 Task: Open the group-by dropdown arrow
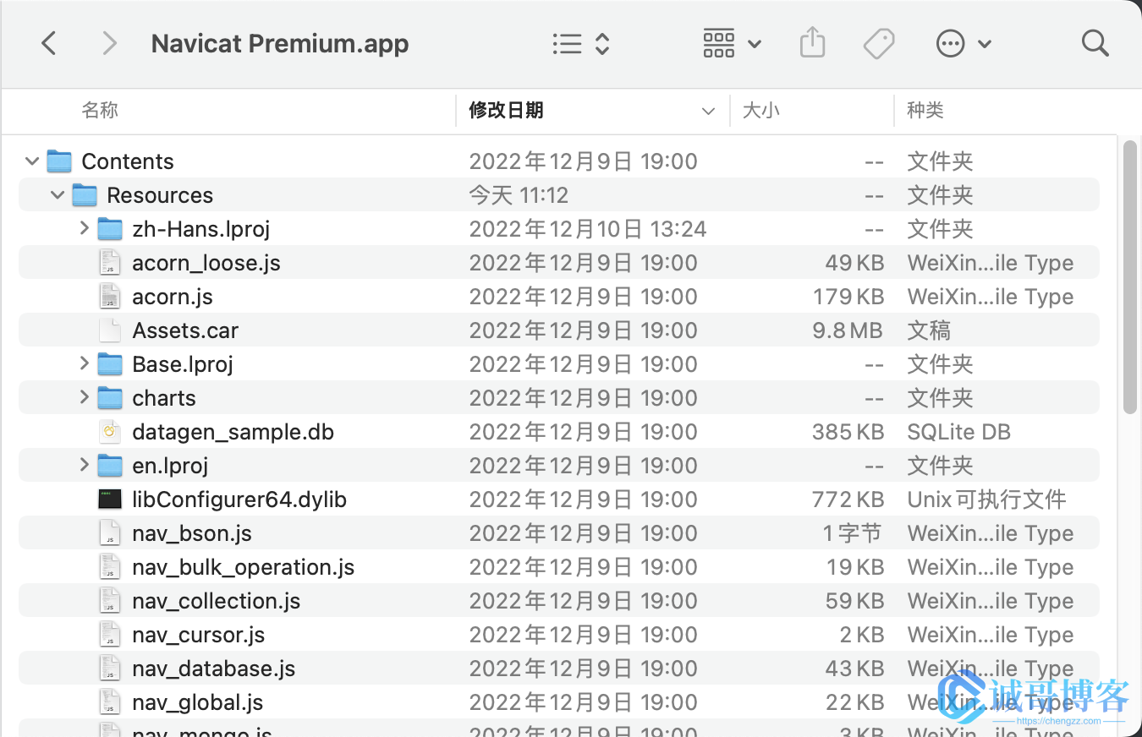755,44
